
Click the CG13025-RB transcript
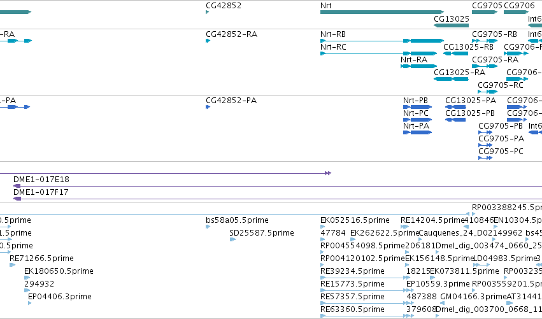click(455, 53)
